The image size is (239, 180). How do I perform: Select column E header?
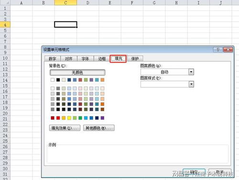point(110,2)
